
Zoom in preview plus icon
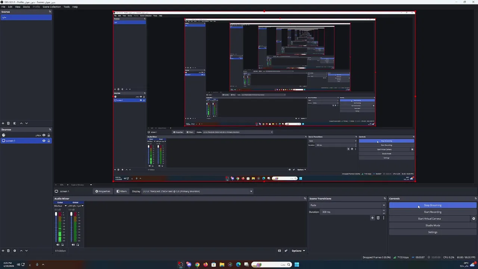tap(67, 185)
